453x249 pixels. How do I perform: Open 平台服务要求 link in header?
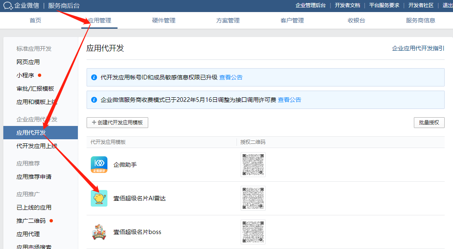coord(384,5)
